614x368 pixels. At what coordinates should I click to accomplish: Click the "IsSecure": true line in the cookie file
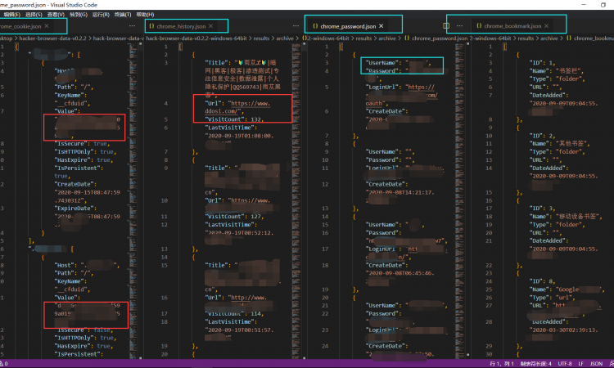point(85,144)
